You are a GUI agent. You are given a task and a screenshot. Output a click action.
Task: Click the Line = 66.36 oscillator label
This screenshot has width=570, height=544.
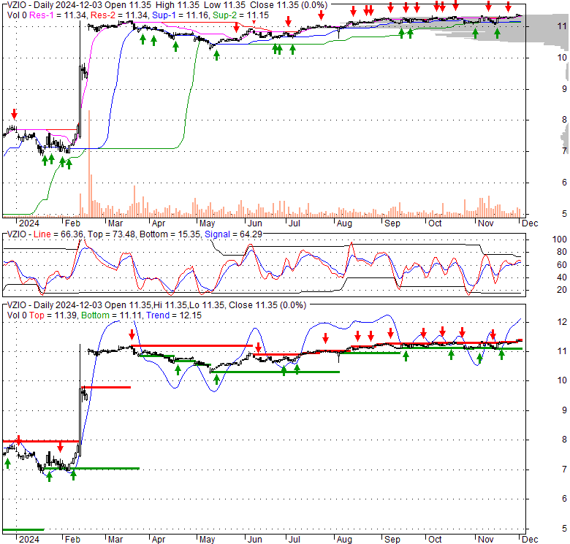[x=58, y=234]
